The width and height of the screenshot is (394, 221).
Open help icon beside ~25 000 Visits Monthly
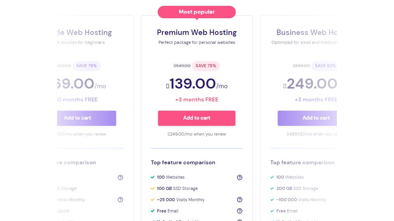point(239,200)
